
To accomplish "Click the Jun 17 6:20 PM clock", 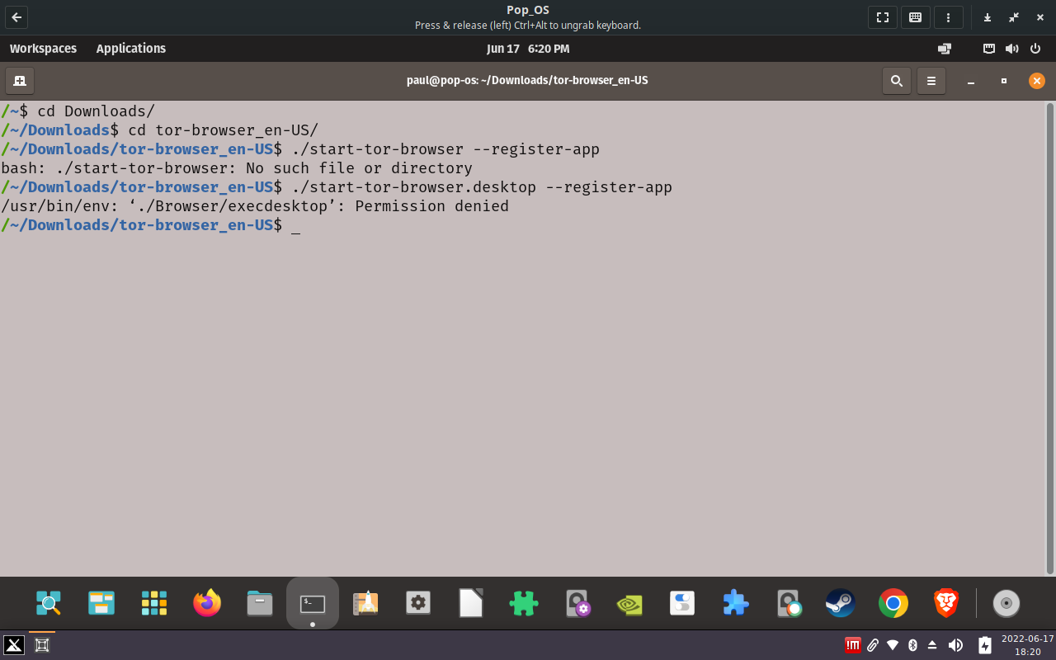I will click(528, 49).
